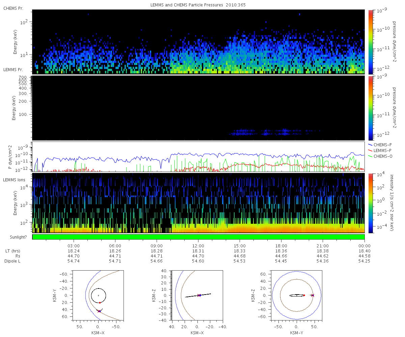The width and height of the screenshot is (405, 337).
Task: Click the LEMMS Ions intensity color bar
Action: 371,203
